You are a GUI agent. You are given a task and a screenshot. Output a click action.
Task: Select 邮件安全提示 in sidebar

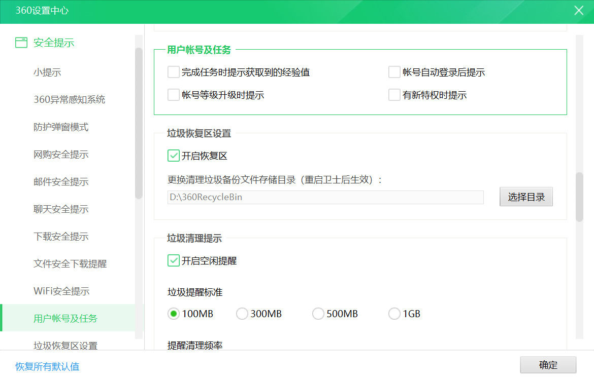coord(61,181)
